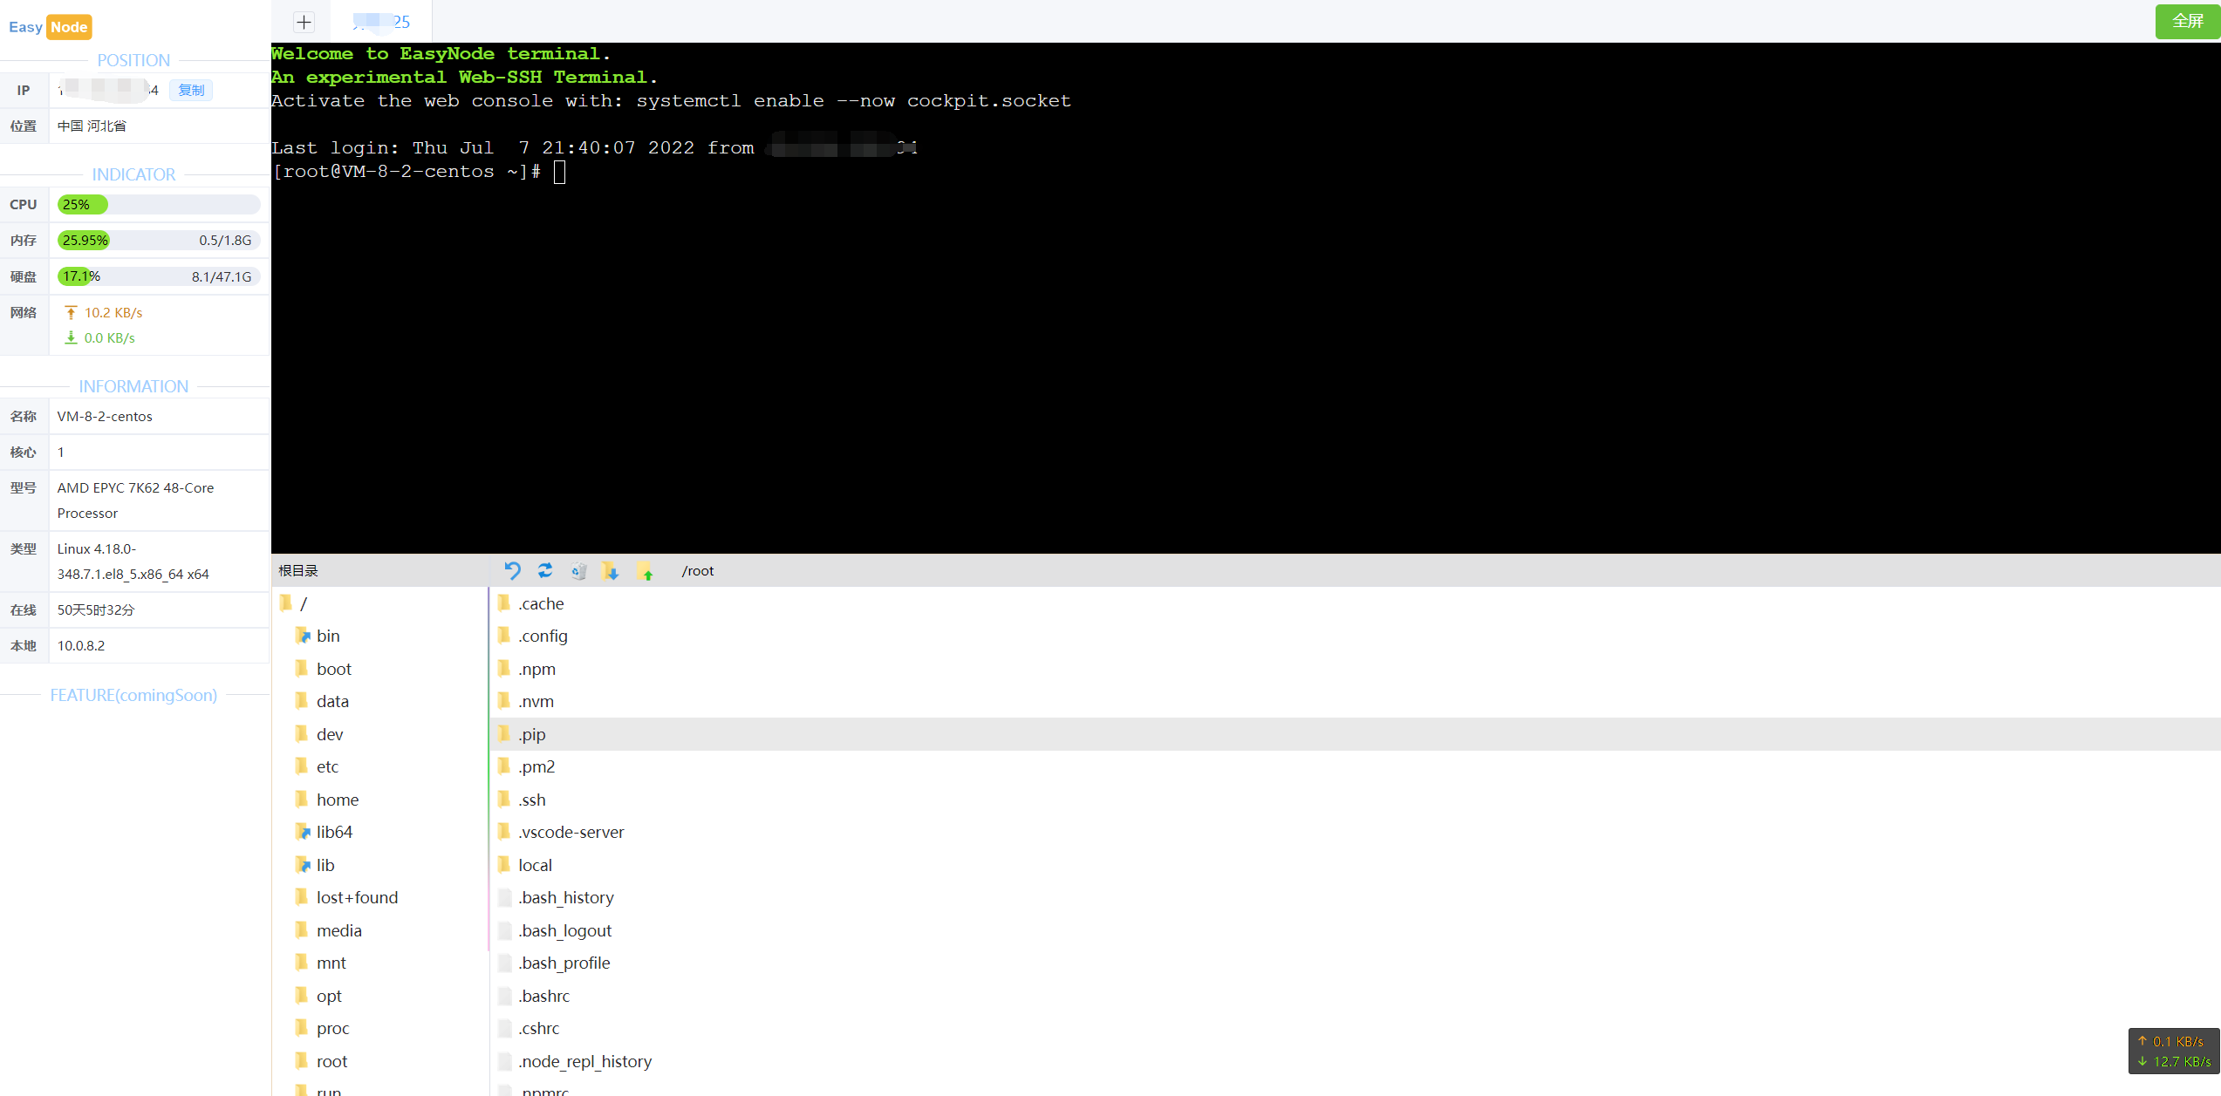The height and width of the screenshot is (1096, 2221).
Task: Click the recycle bin delete icon
Action: click(x=578, y=571)
